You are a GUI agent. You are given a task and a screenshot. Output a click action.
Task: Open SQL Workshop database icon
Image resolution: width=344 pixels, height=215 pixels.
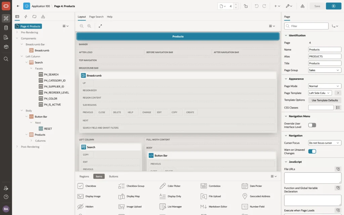(x=6, y=28)
